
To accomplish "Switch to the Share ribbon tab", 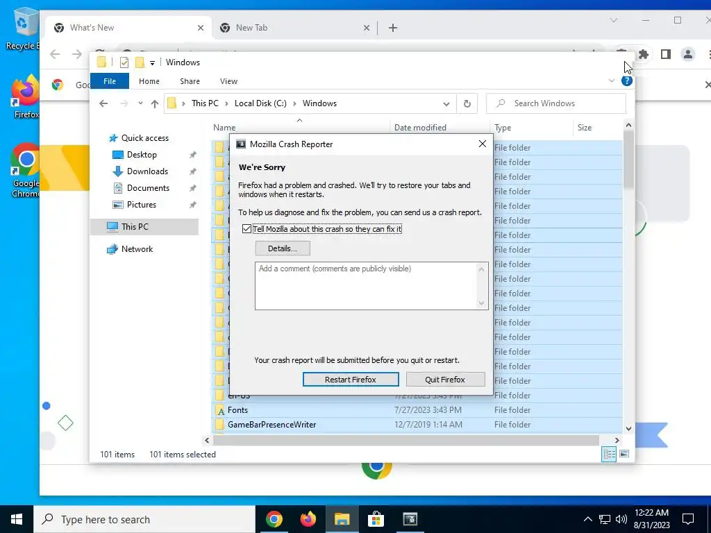I will point(190,81).
